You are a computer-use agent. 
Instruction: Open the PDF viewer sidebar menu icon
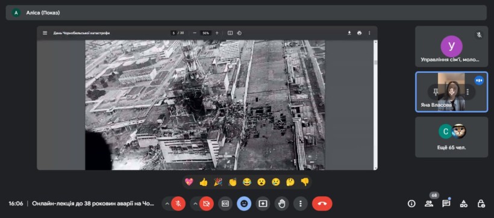tap(45, 33)
